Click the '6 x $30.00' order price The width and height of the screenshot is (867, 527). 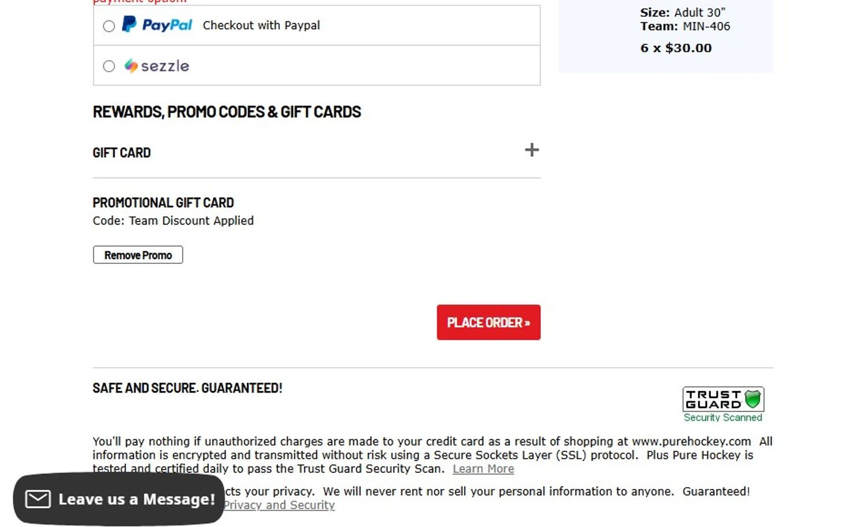click(x=676, y=48)
